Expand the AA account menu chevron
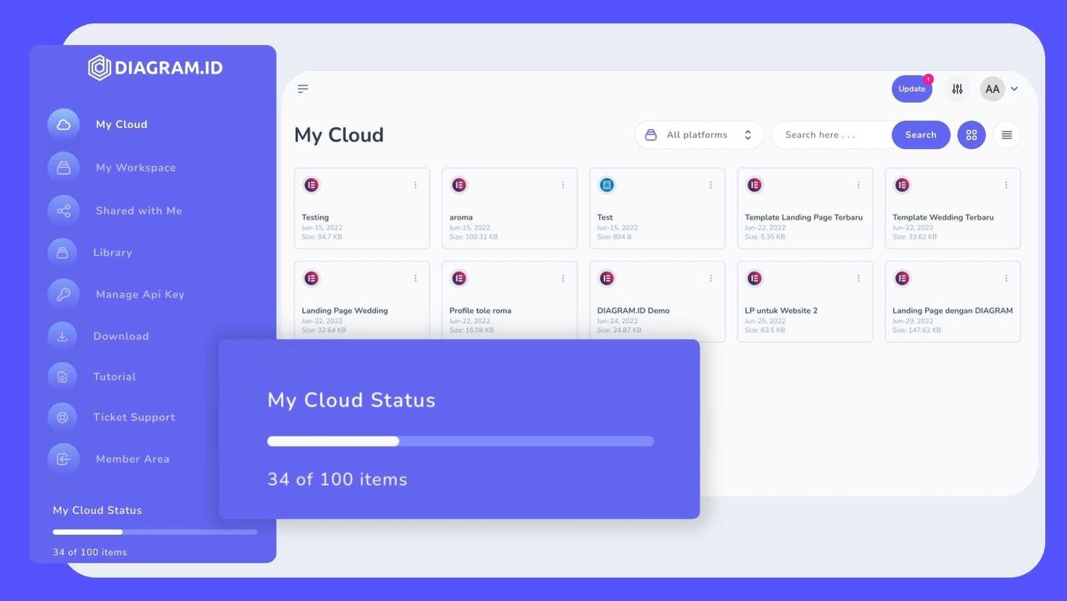The height and width of the screenshot is (601, 1067). click(x=1014, y=89)
